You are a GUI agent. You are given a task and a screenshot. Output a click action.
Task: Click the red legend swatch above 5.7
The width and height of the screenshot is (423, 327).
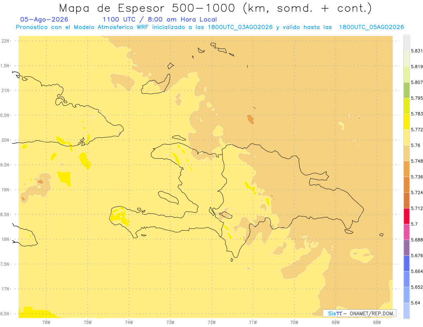(x=406, y=216)
